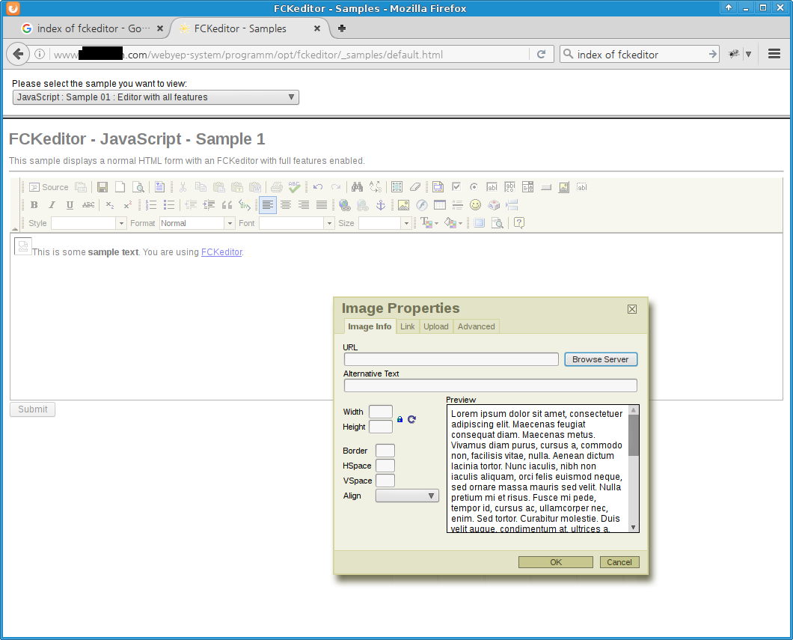Insert a Text Field form icon
This screenshot has height=640, width=793.
tap(492, 187)
